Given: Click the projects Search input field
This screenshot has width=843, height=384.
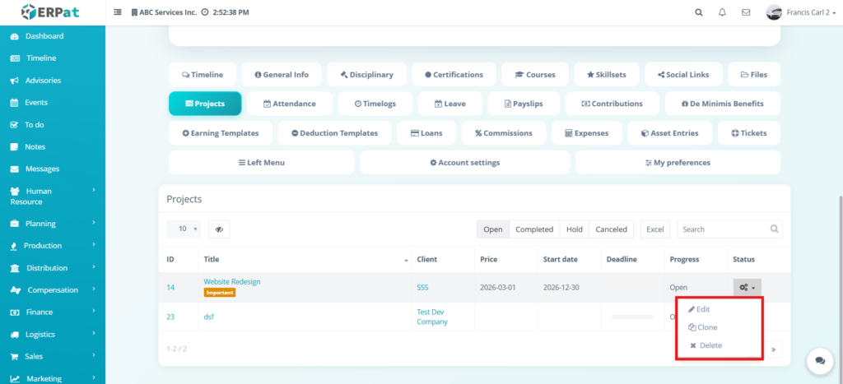Looking at the screenshot, I should coord(723,229).
